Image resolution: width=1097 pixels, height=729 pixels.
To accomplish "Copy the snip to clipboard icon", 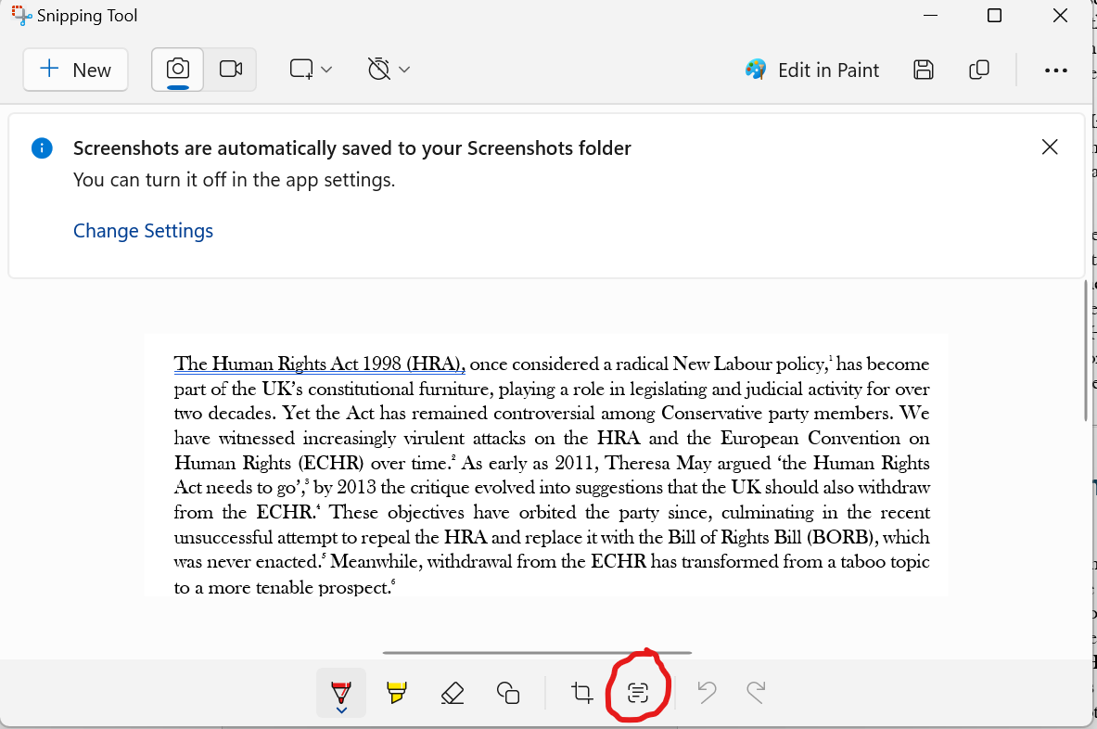I will click(x=978, y=70).
